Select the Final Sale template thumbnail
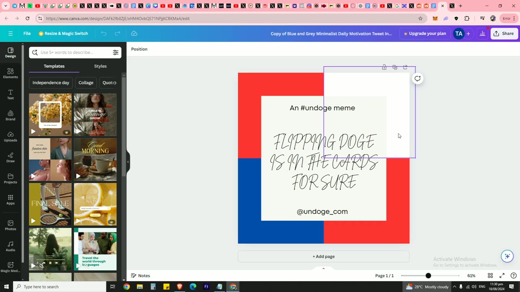This screenshot has height=292, width=520. pos(50,204)
